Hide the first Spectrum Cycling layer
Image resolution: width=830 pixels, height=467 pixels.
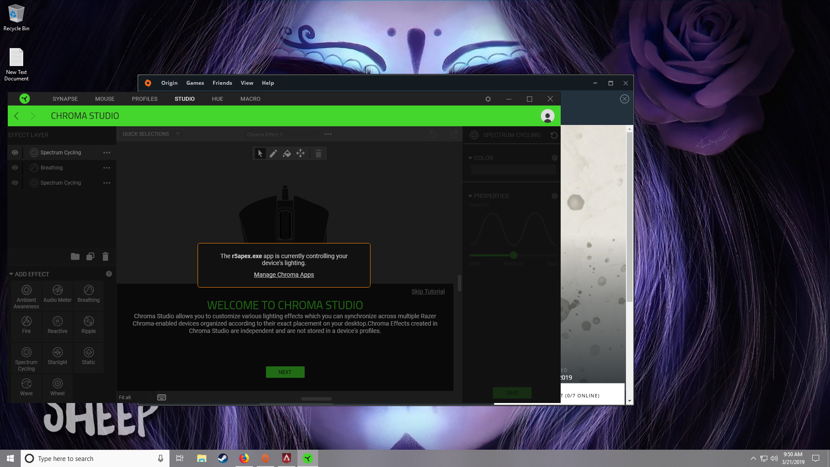[15, 153]
